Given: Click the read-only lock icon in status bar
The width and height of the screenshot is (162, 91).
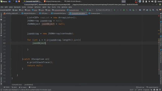Looking at the screenshot, I should click(151, 90).
